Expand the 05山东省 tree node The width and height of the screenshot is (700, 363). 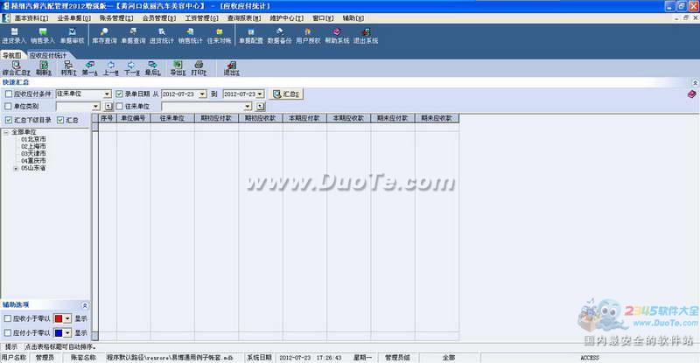point(15,169)
